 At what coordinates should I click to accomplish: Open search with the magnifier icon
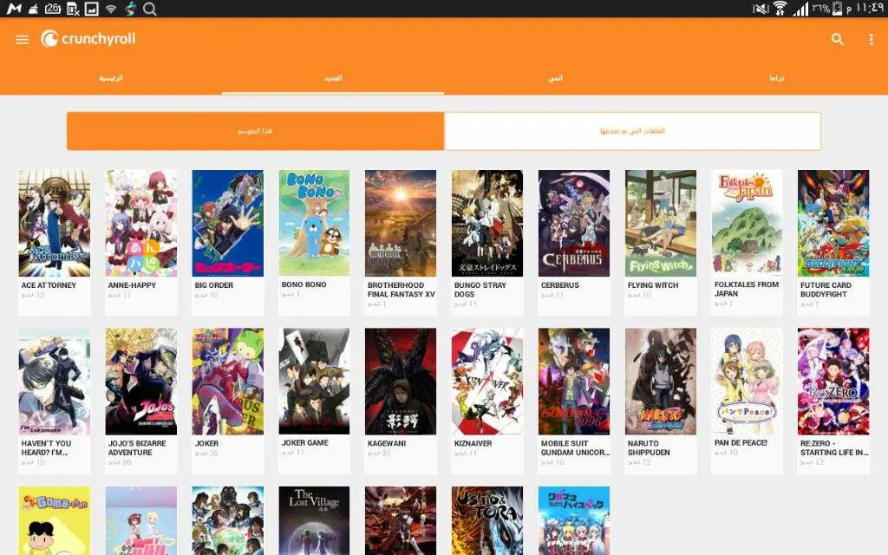[x=837, y=39]
